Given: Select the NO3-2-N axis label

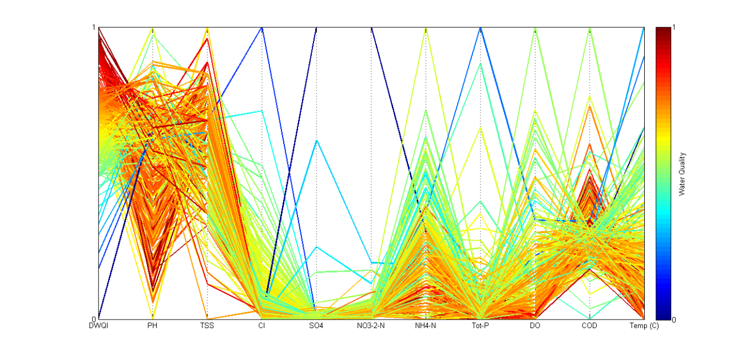Looking at the screenshot, I should point(371,326).
